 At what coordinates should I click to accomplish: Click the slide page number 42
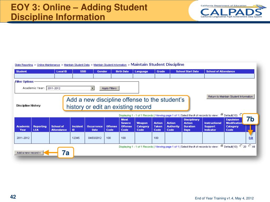point(13,197)
